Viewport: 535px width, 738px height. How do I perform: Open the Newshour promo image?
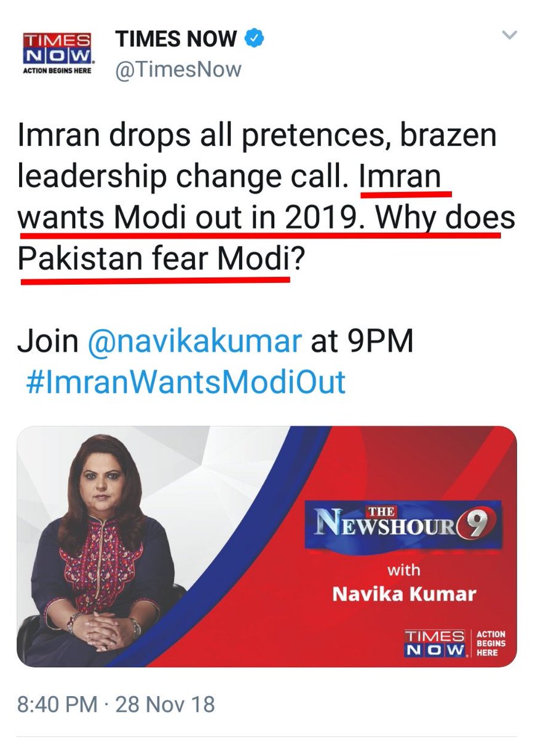tap(267, 546)
